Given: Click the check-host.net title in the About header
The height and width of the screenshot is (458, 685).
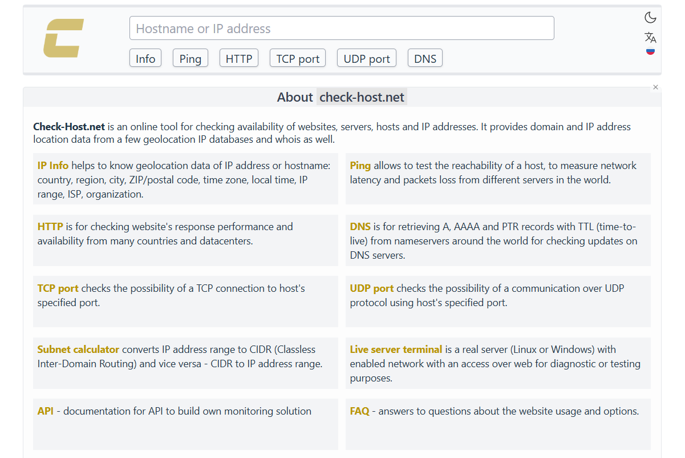Looking at the screenshot, I should [362, 97].
